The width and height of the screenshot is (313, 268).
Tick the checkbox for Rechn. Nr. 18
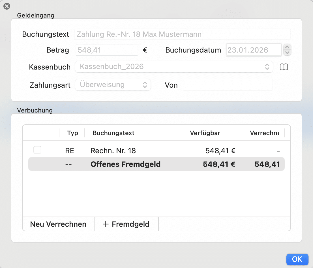(37, 150)
